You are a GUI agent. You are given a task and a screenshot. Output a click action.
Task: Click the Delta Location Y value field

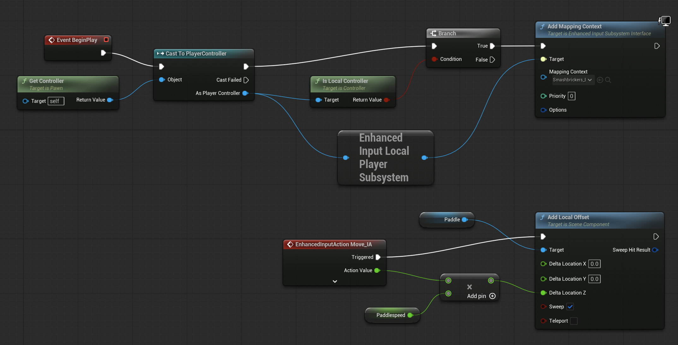pos(594,279)
